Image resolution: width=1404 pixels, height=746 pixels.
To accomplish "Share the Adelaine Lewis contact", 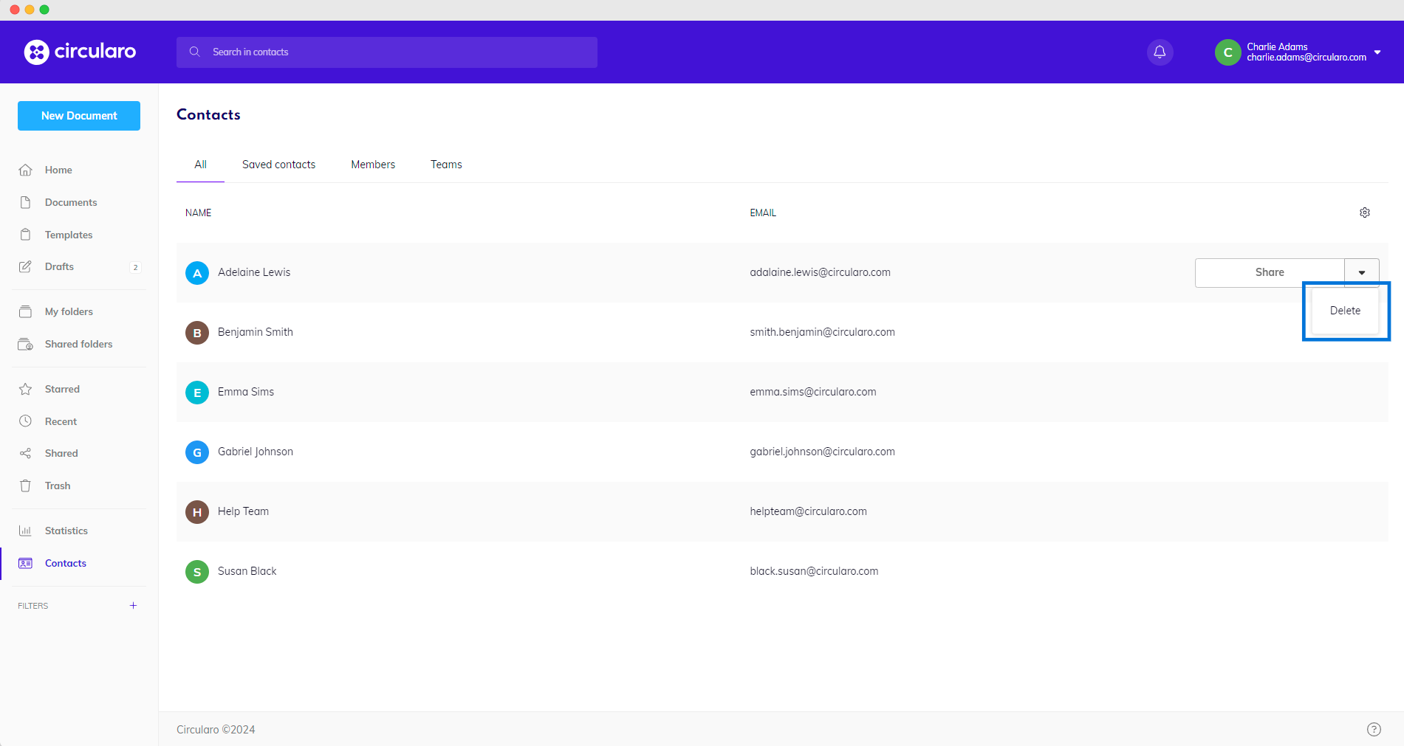I will [1269, 273].
